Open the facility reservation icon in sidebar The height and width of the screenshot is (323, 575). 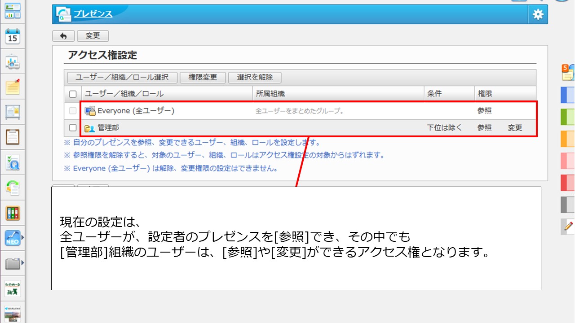coord(13,61)
